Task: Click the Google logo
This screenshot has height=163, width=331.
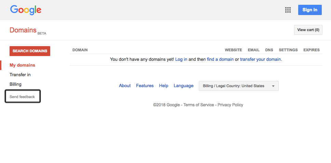Action: [x=26, y=10]
